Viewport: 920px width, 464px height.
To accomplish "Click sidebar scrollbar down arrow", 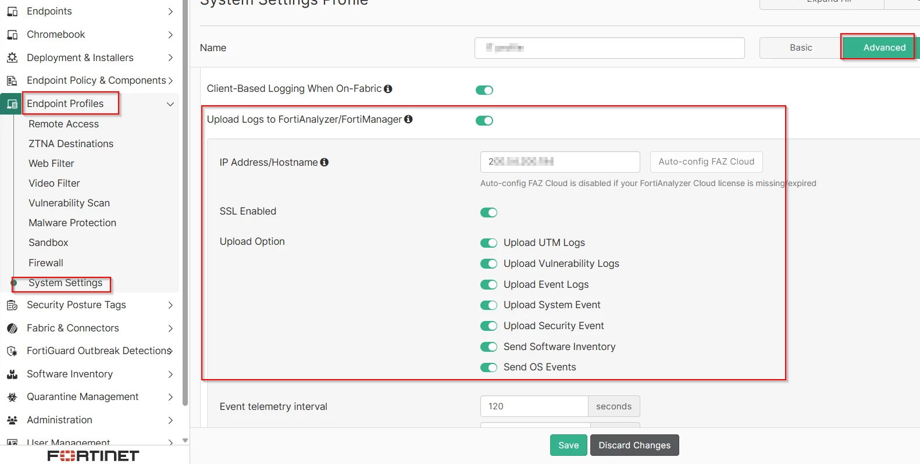I will (186, 441).
